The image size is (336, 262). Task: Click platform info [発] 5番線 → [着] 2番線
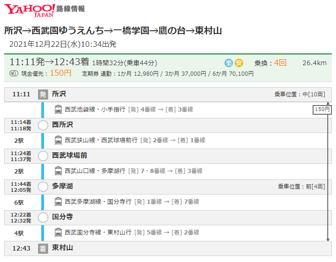pos(167,232)
